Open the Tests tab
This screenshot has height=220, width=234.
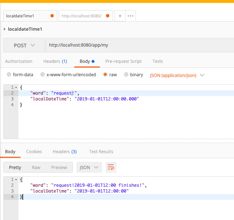tap(158, 61)
